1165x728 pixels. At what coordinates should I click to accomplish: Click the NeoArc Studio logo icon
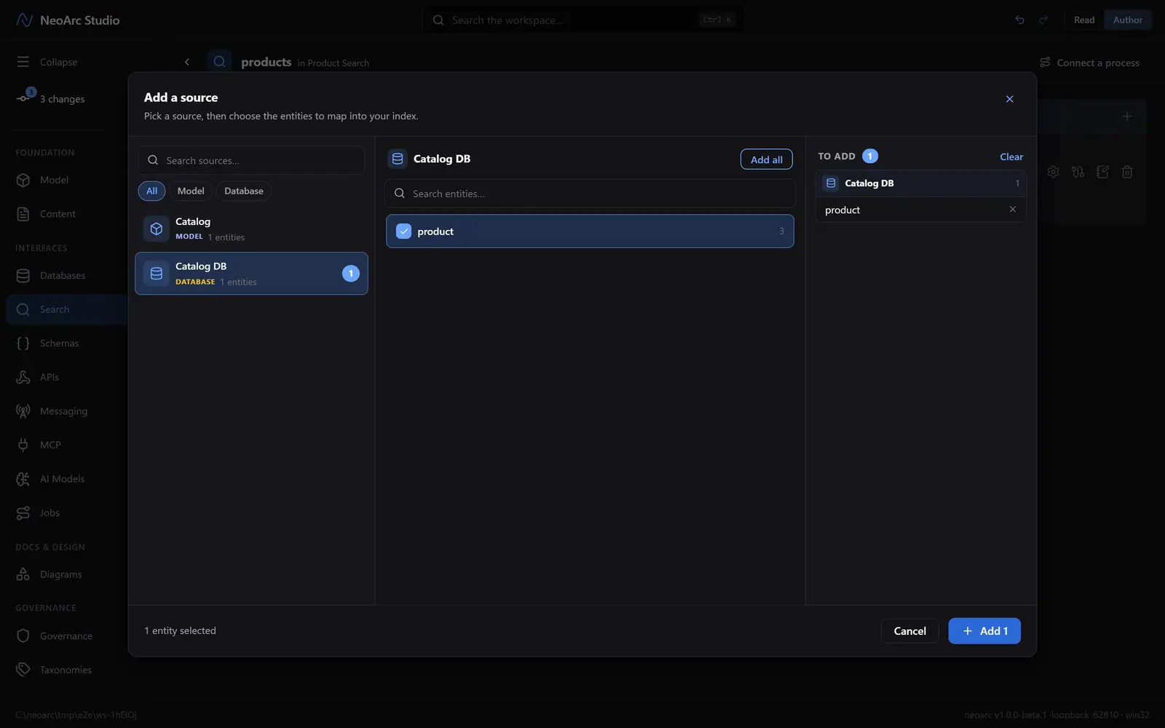[x=24, y=20]
